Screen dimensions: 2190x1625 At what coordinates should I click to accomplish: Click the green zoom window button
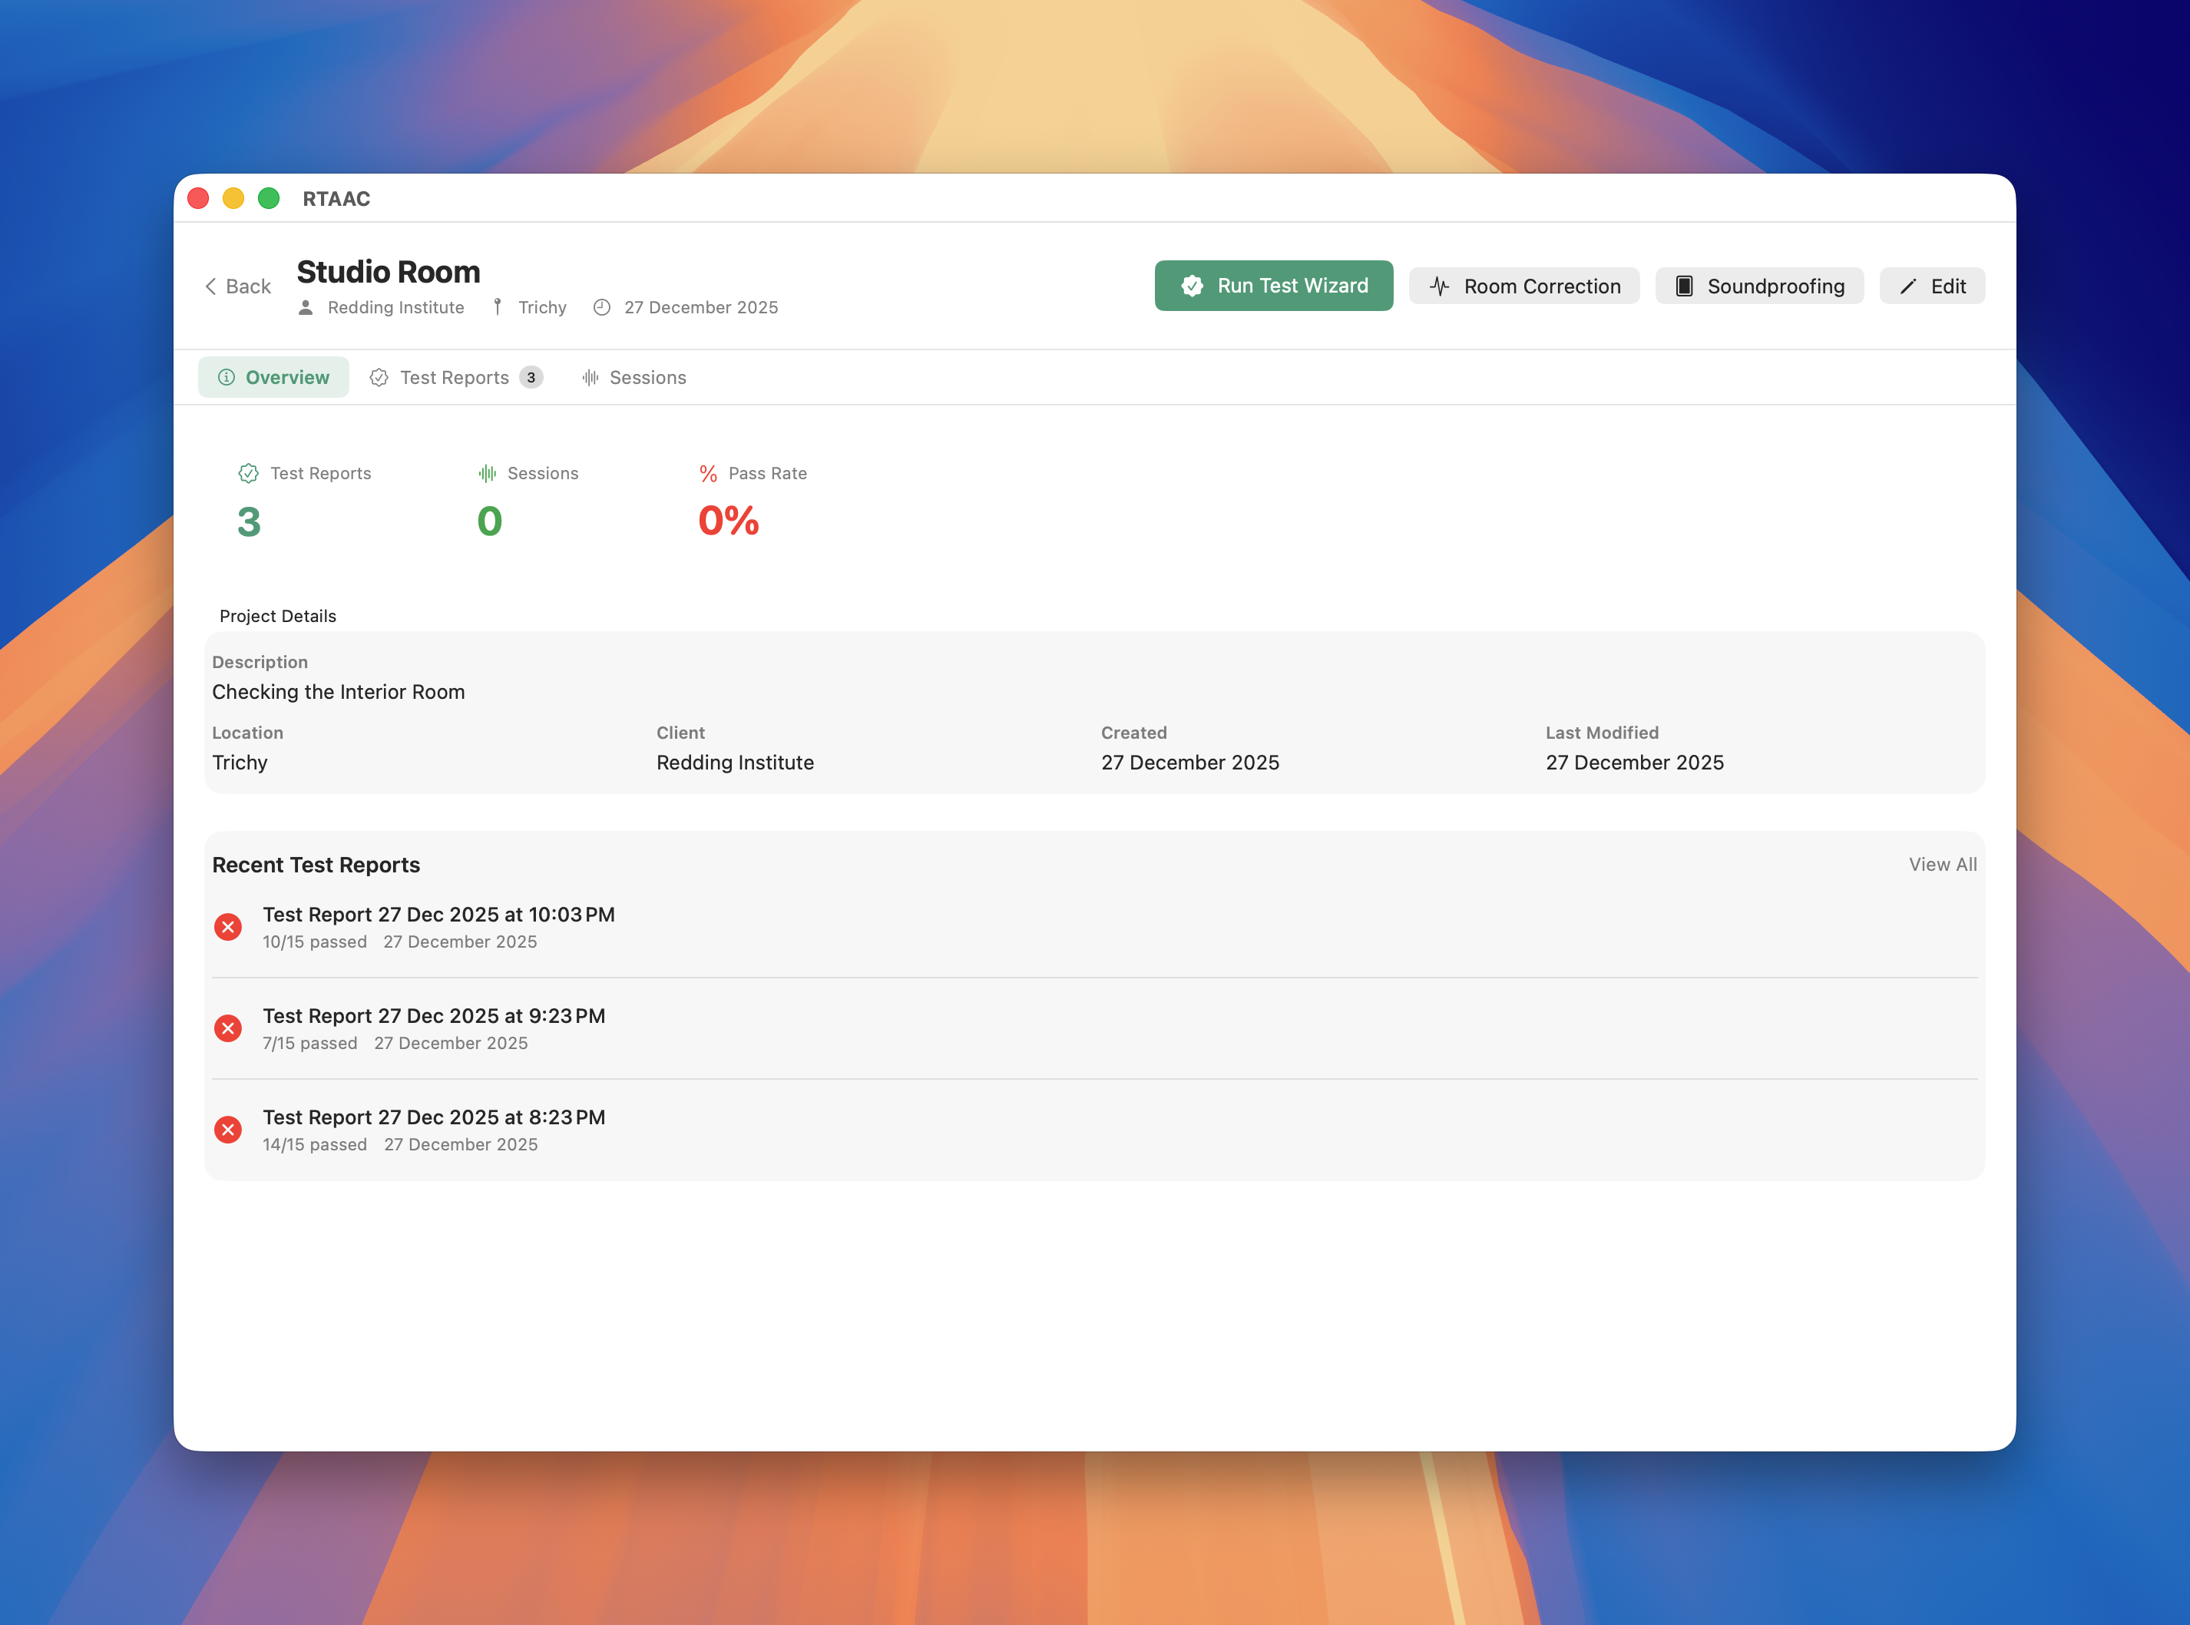(x=269, y=199)
